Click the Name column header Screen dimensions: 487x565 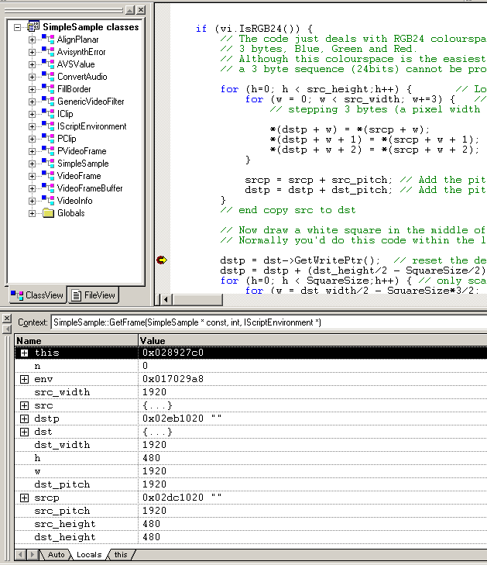pos(77,340)
